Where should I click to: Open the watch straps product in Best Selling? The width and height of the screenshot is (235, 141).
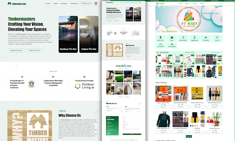(x=214, y=94)
